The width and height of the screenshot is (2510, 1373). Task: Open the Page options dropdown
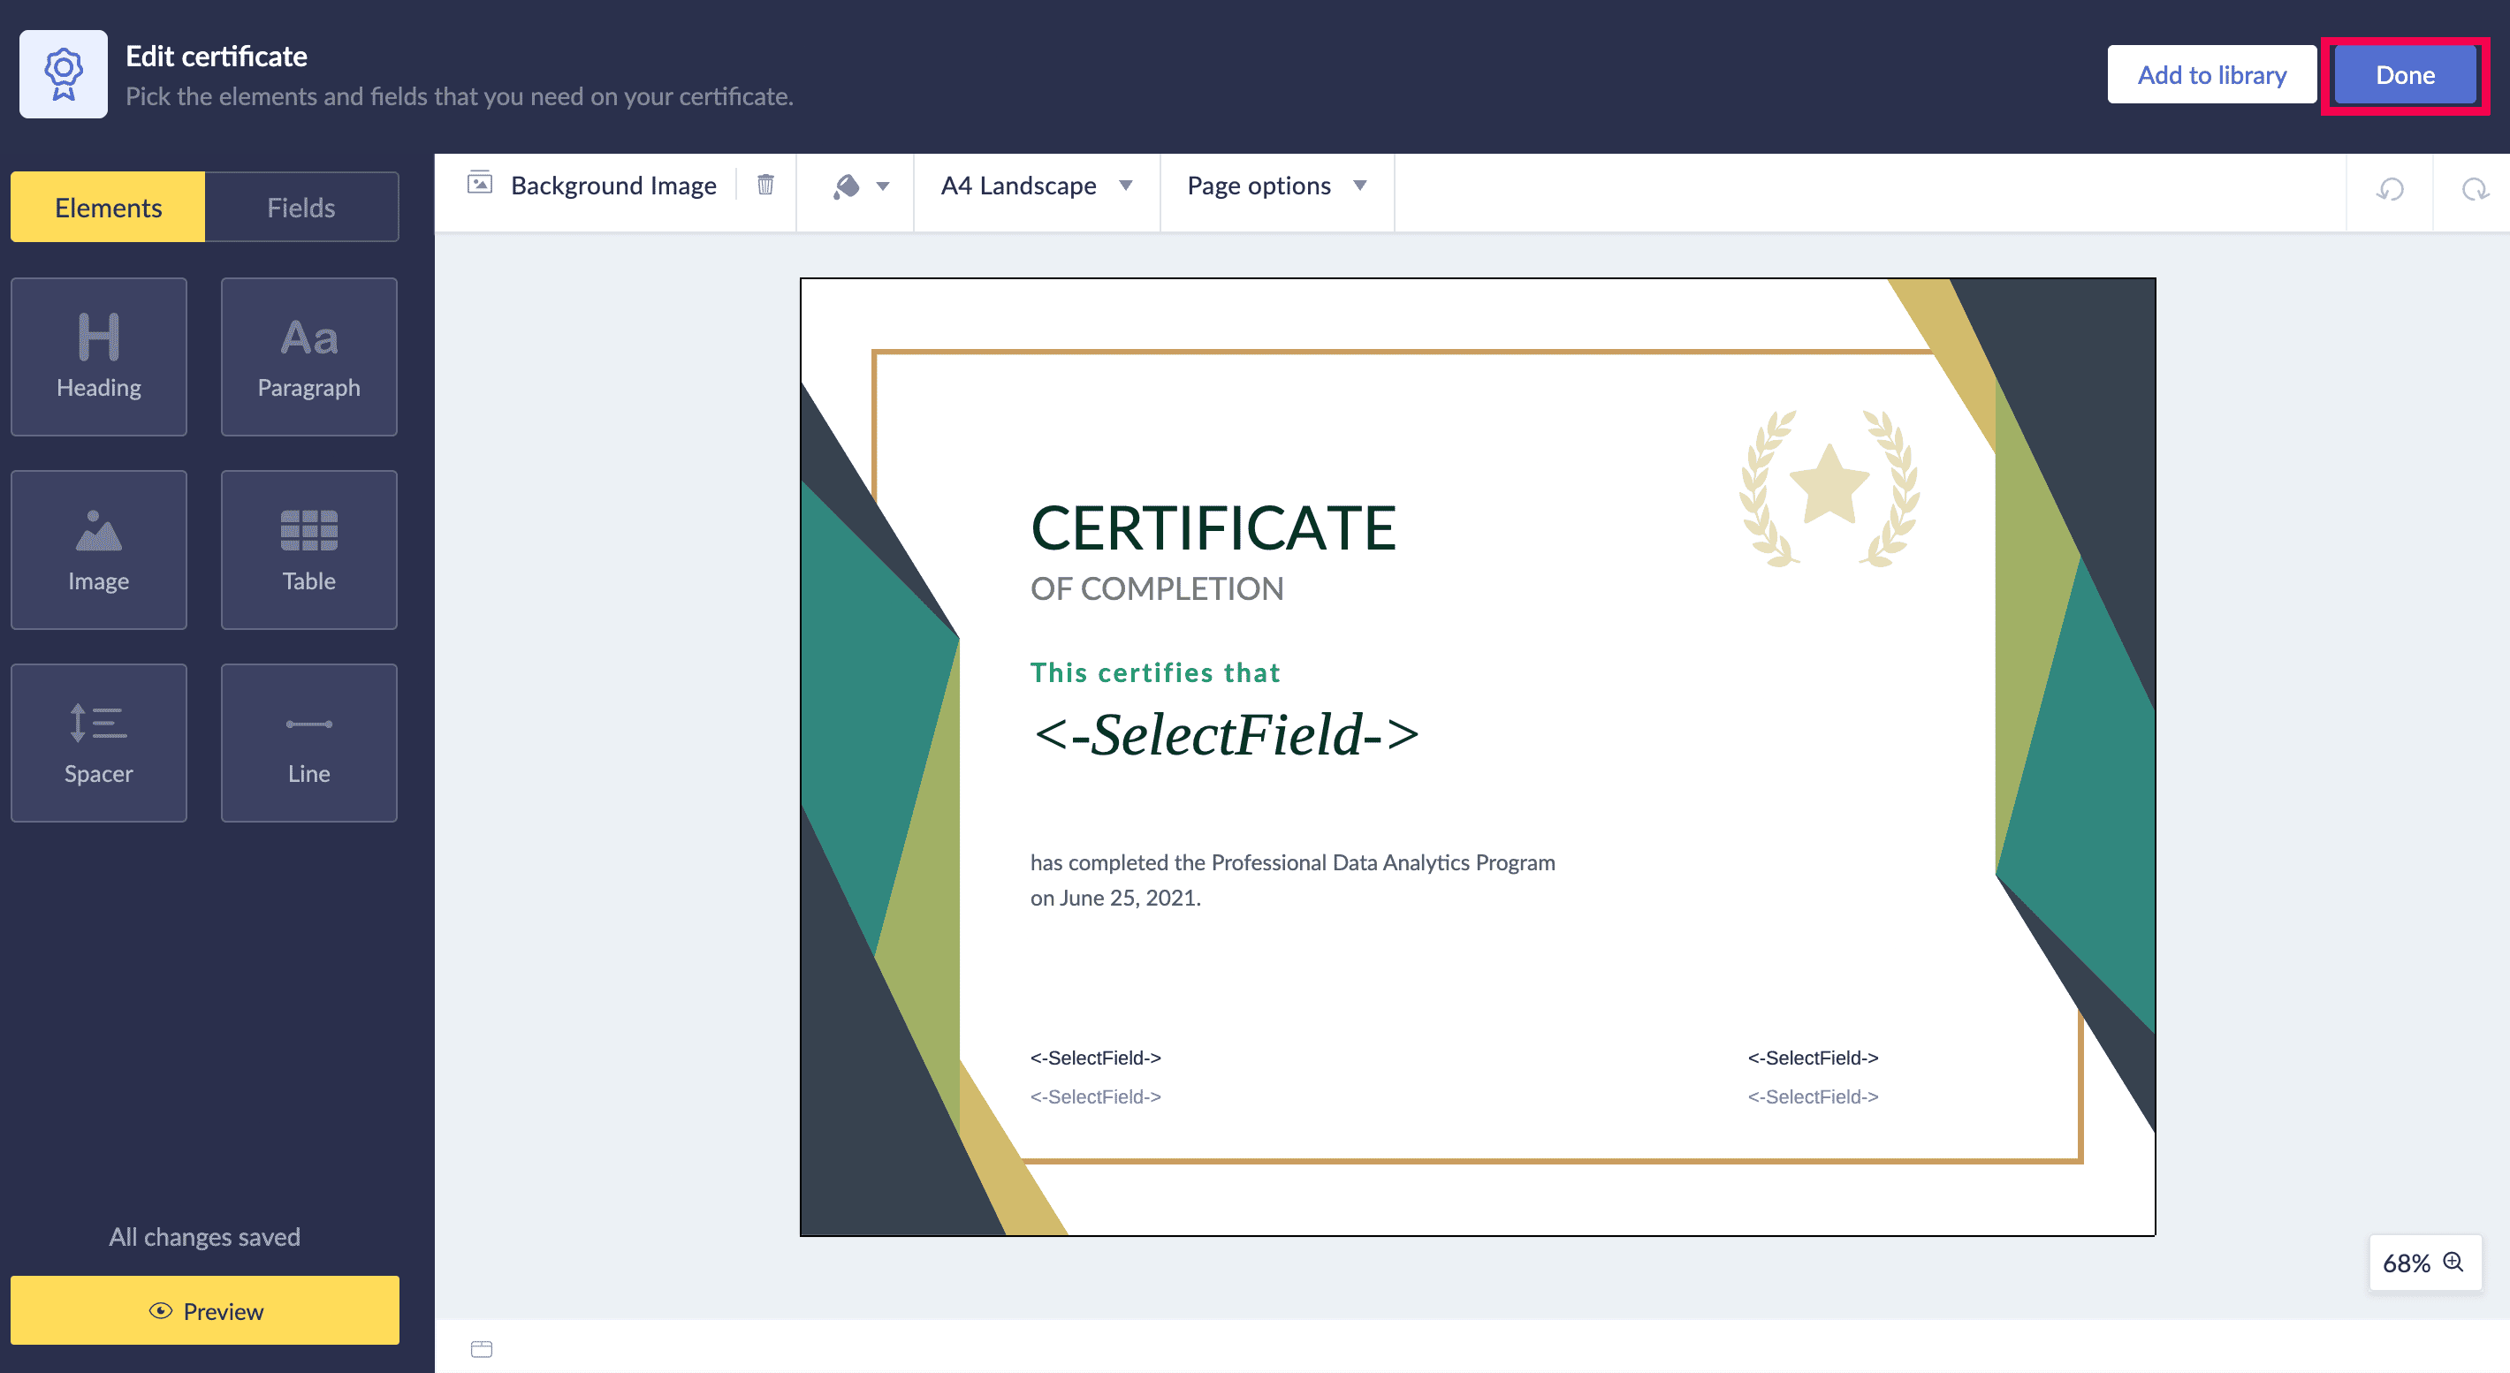1276,186
